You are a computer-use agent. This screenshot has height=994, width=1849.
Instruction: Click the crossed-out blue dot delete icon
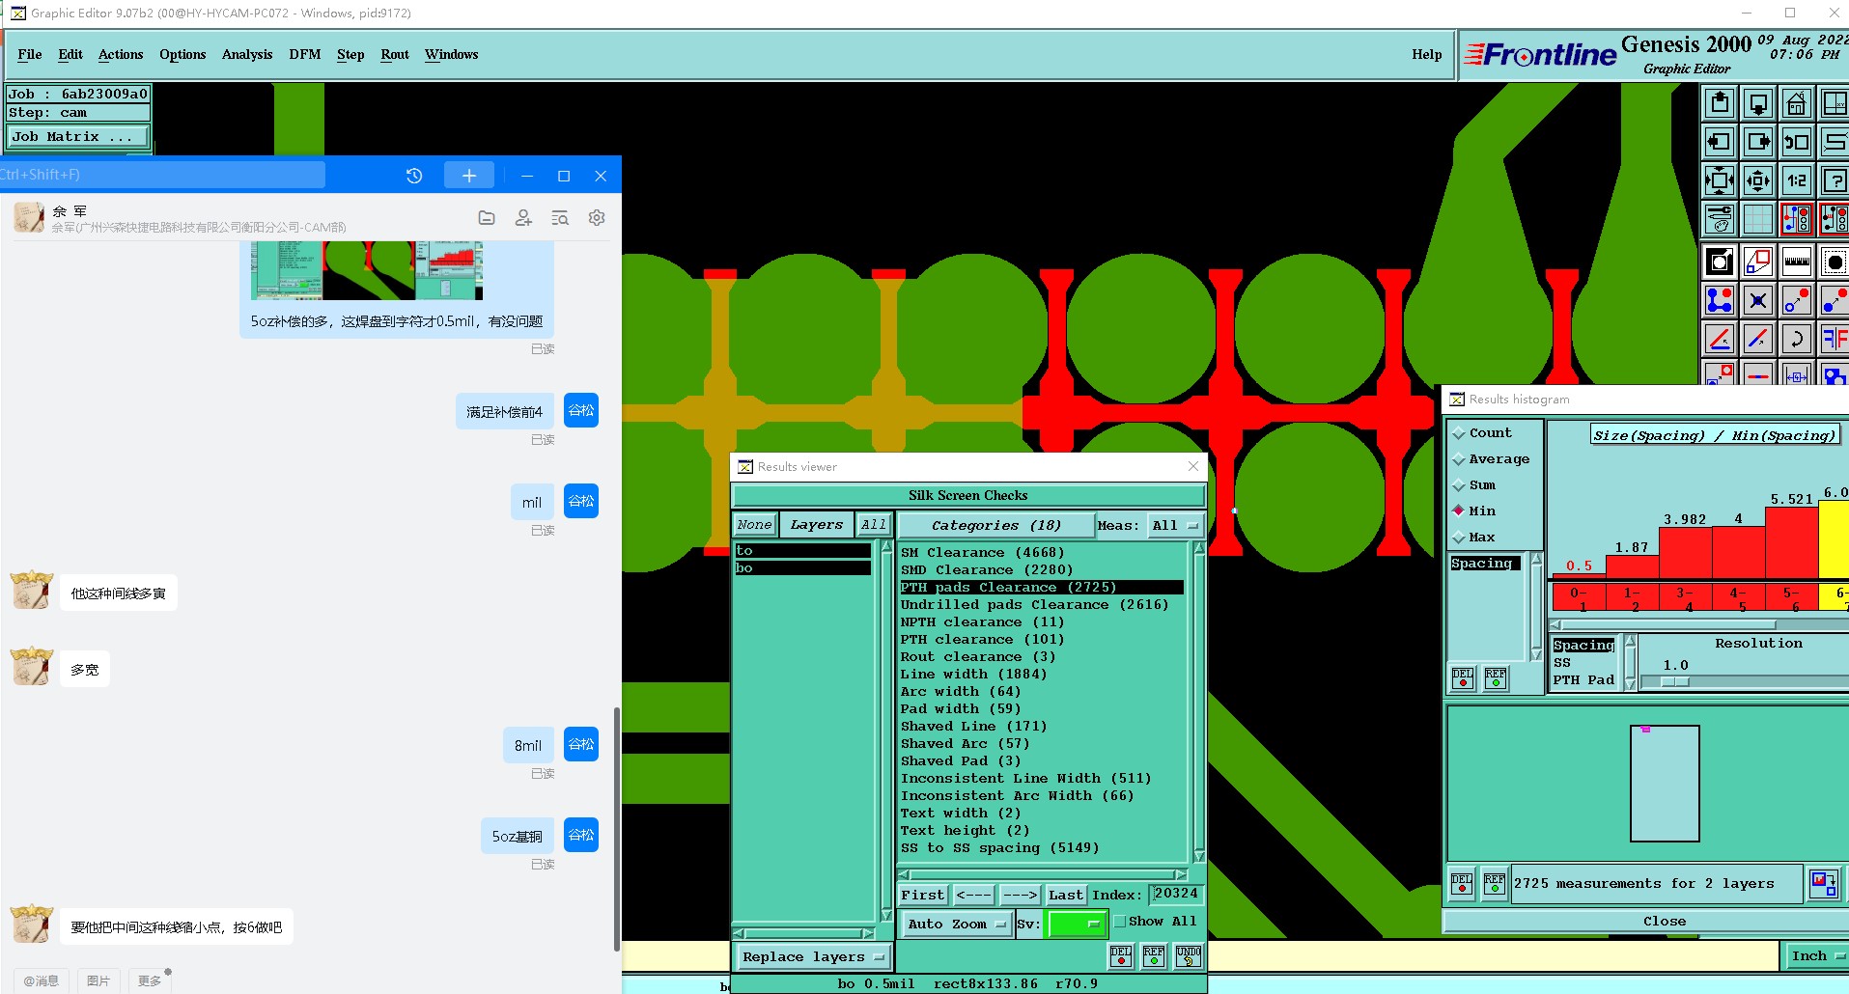point(1757,300)
